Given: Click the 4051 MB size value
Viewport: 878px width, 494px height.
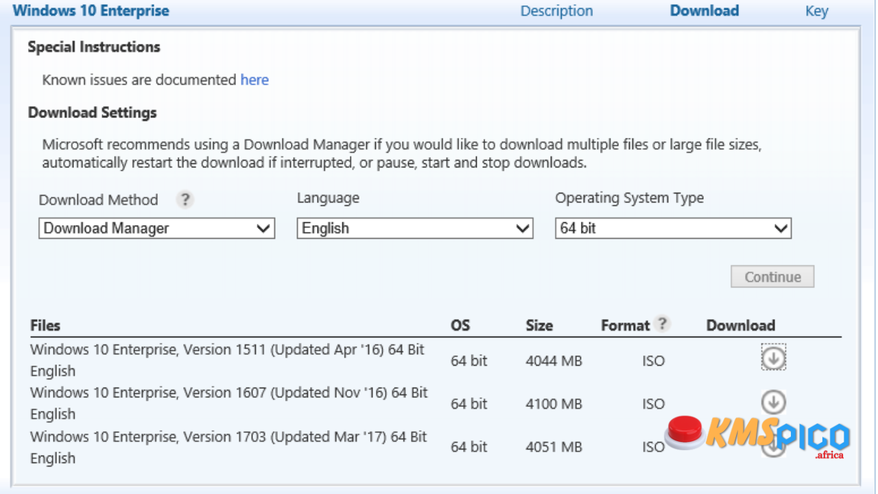Looking at the screenshot, I should [554, 447].
